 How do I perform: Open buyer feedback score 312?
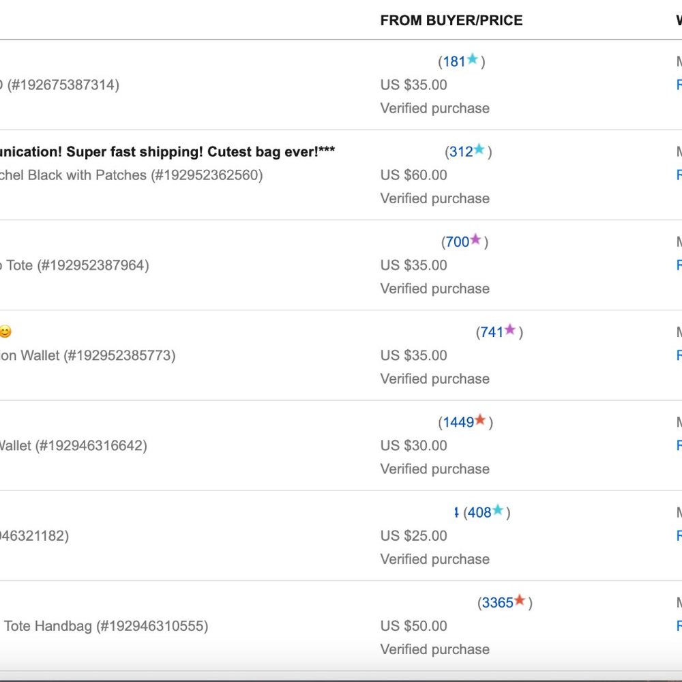[x=461, y=152]
